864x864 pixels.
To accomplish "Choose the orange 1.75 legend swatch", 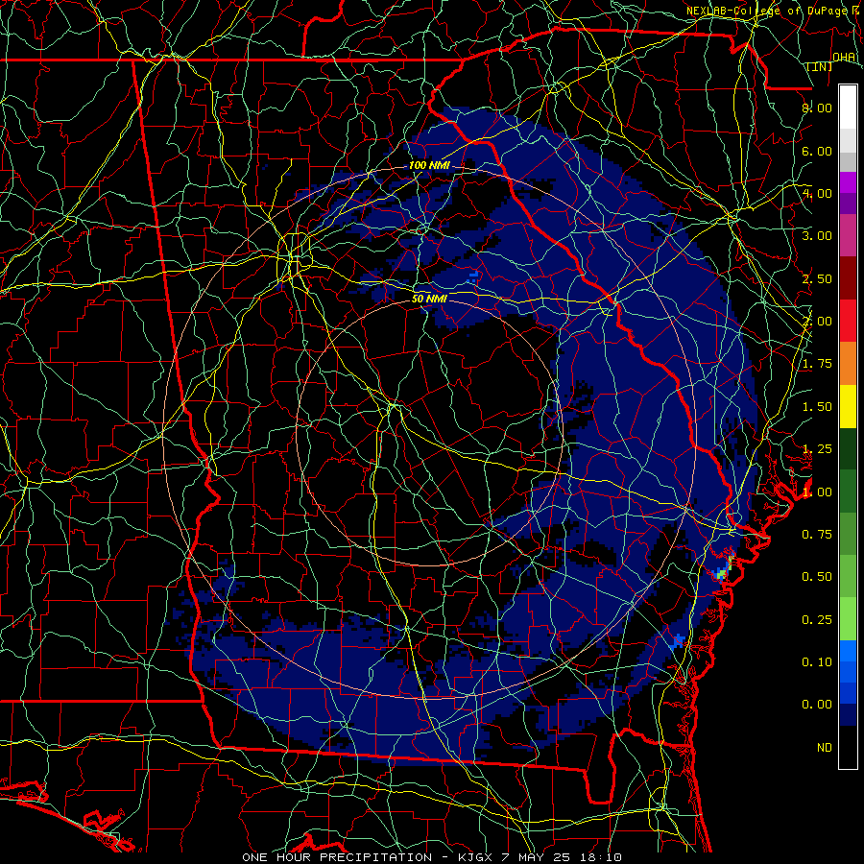I will (848, 364).
